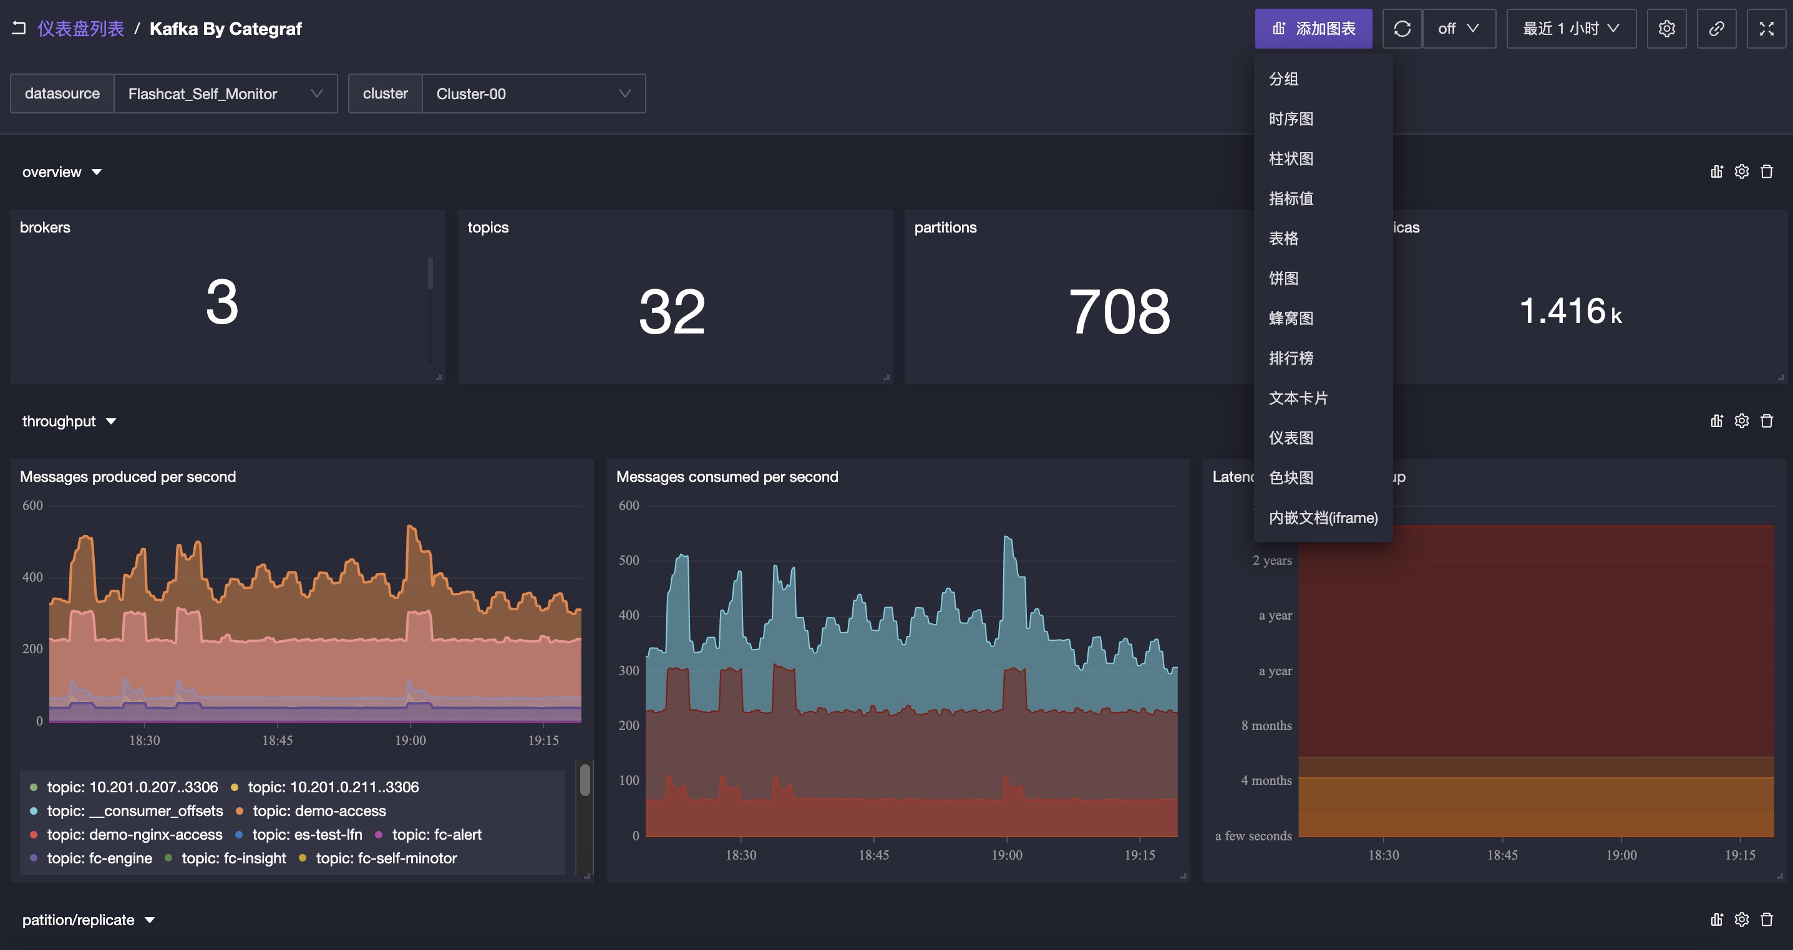Viewport: 1793px width, 950px height.
Task: Add chart to the overview row
Action: point(1716,172)
